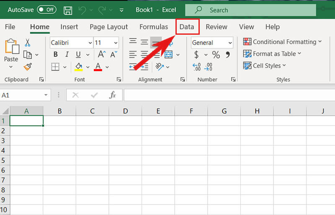Increase Decimal places
The width and height of the screenshot is (335, 215).
pyautogui.click(x=196, y=67)
